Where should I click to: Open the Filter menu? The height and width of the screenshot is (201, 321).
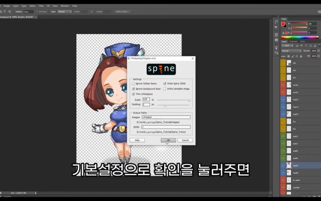click(x=41, y=6)
